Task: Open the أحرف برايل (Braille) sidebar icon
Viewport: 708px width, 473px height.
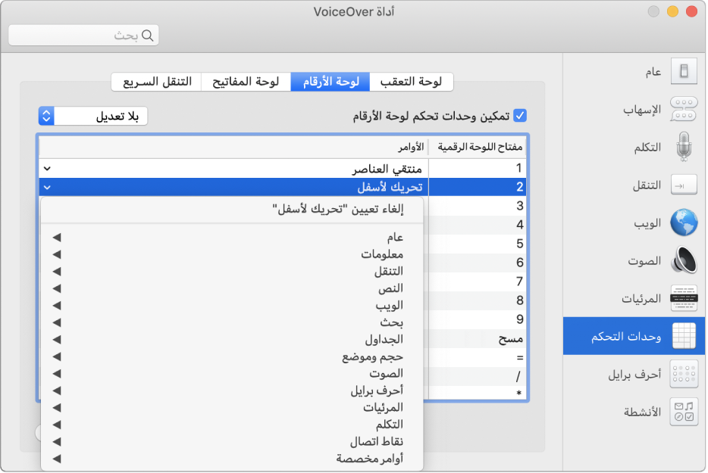Action: click(684, 373)
